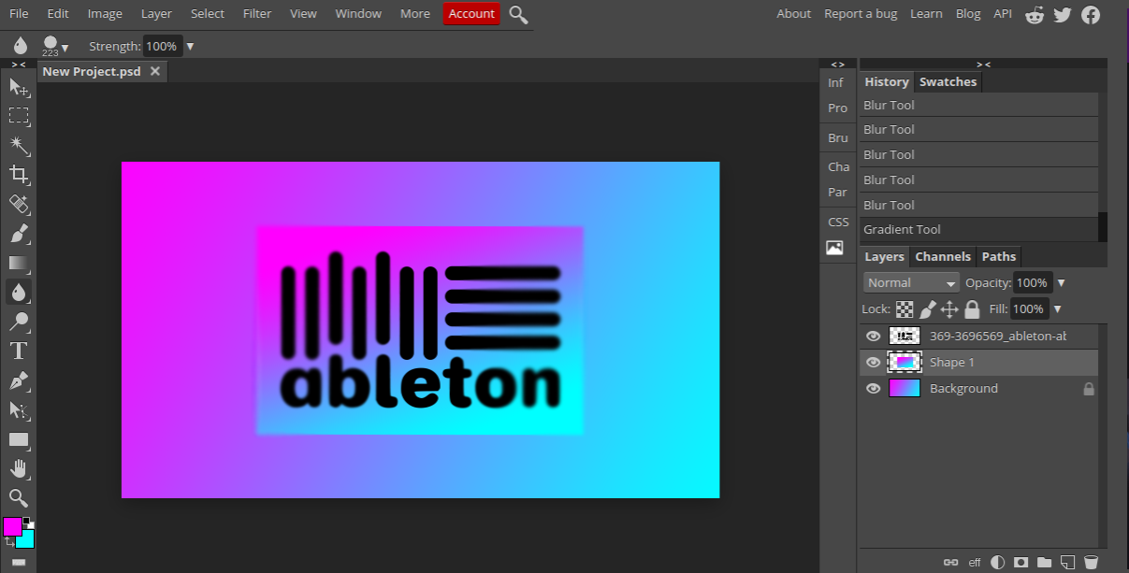Viewport: 1129px width, 573px height.
Task: Expand the side panel column arrows
Action: pos(837,64)
